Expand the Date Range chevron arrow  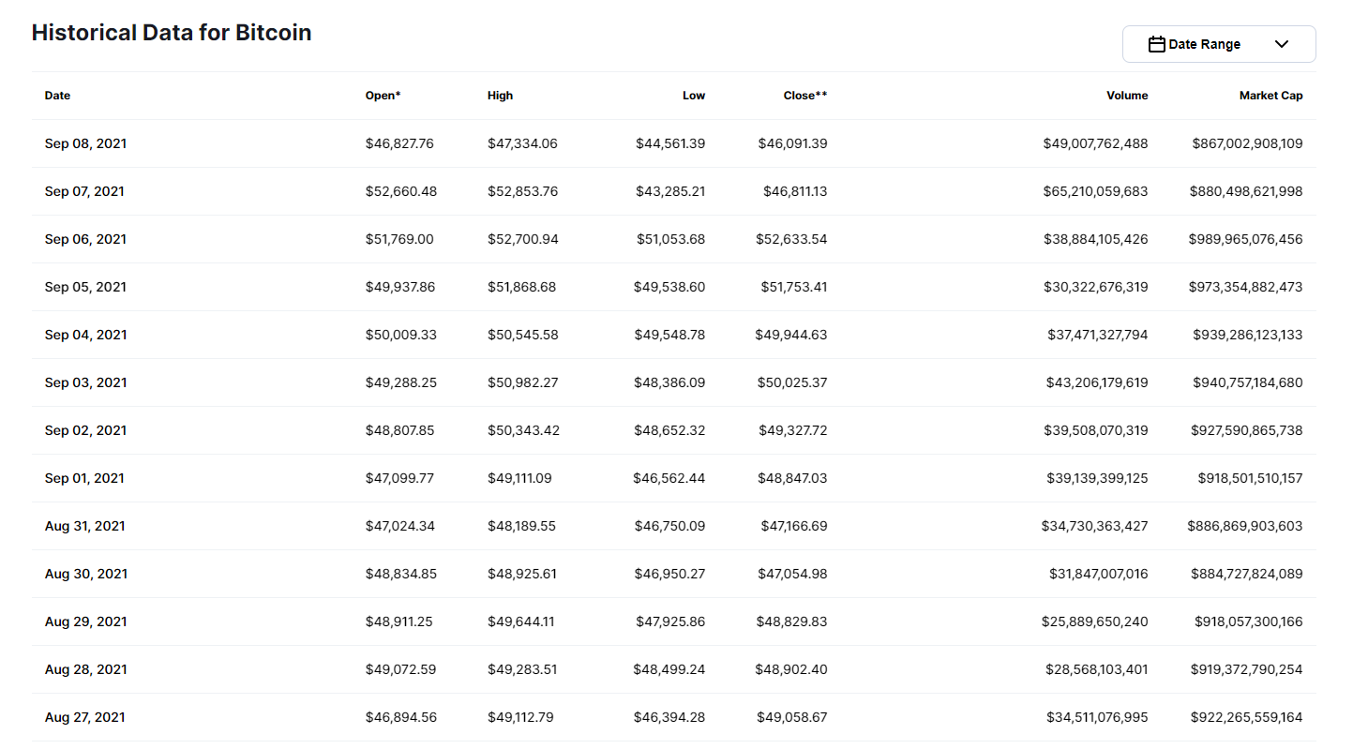[x=1282, y=44]
